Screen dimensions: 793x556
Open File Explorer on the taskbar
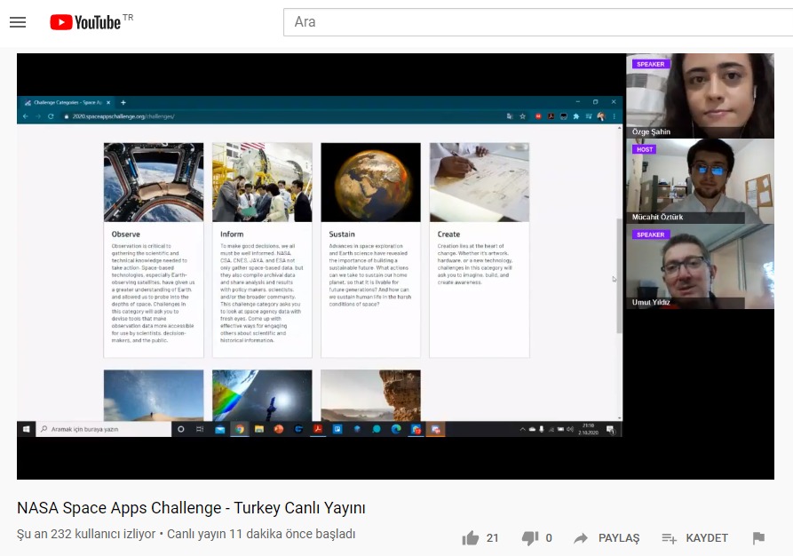[x=259, y=429]
